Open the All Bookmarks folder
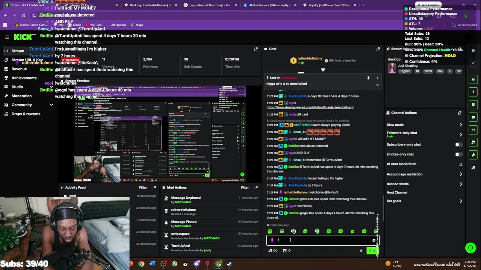The width and height of the screenshot is (481, 270). pyautogui.click(x=464, y=25)
